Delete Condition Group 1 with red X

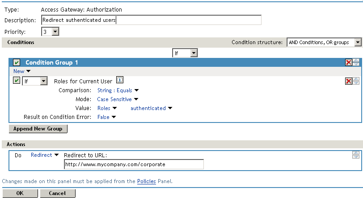click(x=349, y=63)
